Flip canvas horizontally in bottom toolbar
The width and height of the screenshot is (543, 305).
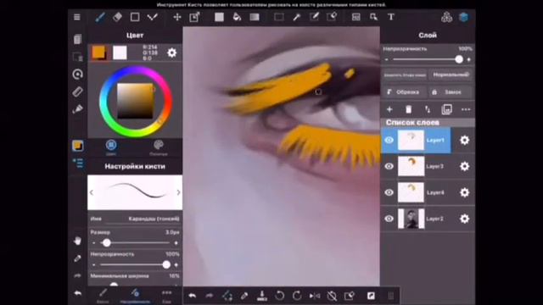click(315, 296)
